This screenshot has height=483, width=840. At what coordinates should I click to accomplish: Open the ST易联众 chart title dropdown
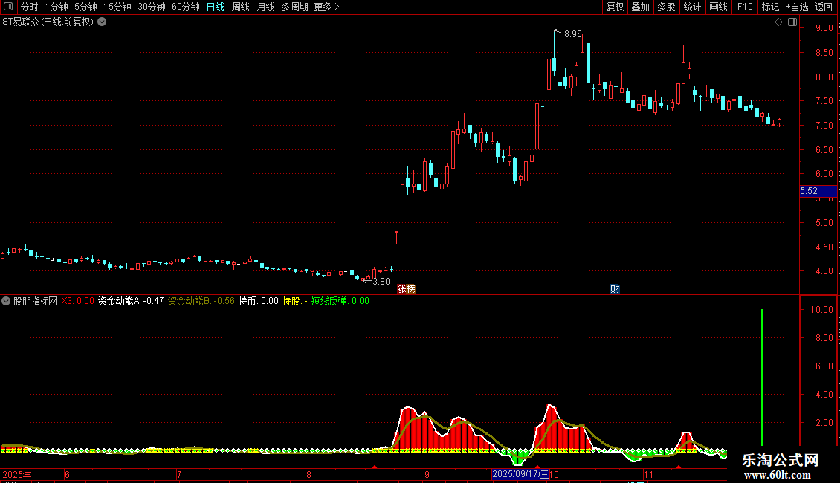(102, 22)
